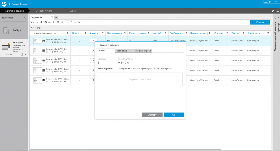This screenshot has width=280, height=151.
Task: Click the bell notification icon
Action: [54, 22]
